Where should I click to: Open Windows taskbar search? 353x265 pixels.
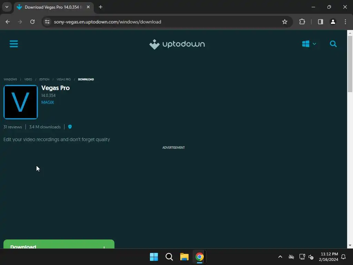click(169, 257)
